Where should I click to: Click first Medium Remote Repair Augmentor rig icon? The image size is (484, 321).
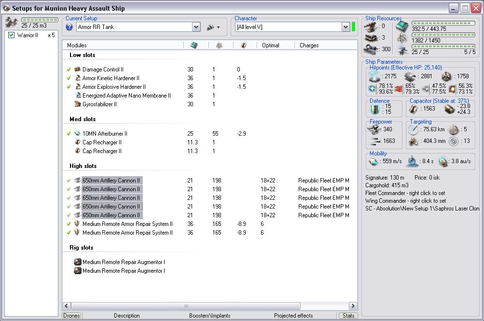click(78, 262)
